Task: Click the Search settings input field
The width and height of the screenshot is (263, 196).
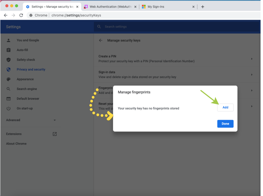Action: point(176,26)
